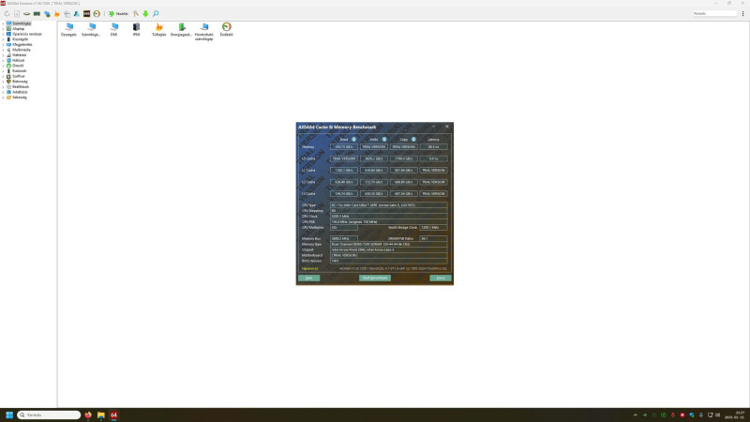This screenshot has width=750, height=422.
Task: Open the DMI icon in the main pane
Action: pyautogui.click(x=113, y=30)
